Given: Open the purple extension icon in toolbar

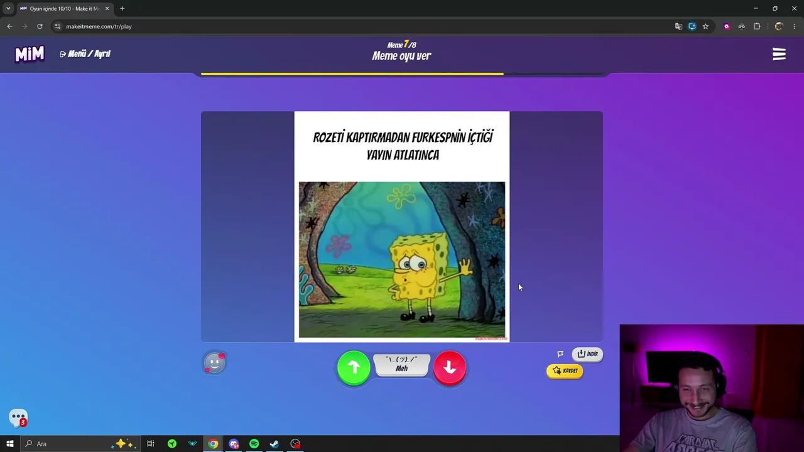Looking at the screenshot, I should (727, 26).
